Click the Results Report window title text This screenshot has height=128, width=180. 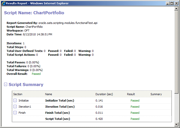(37, 3)
